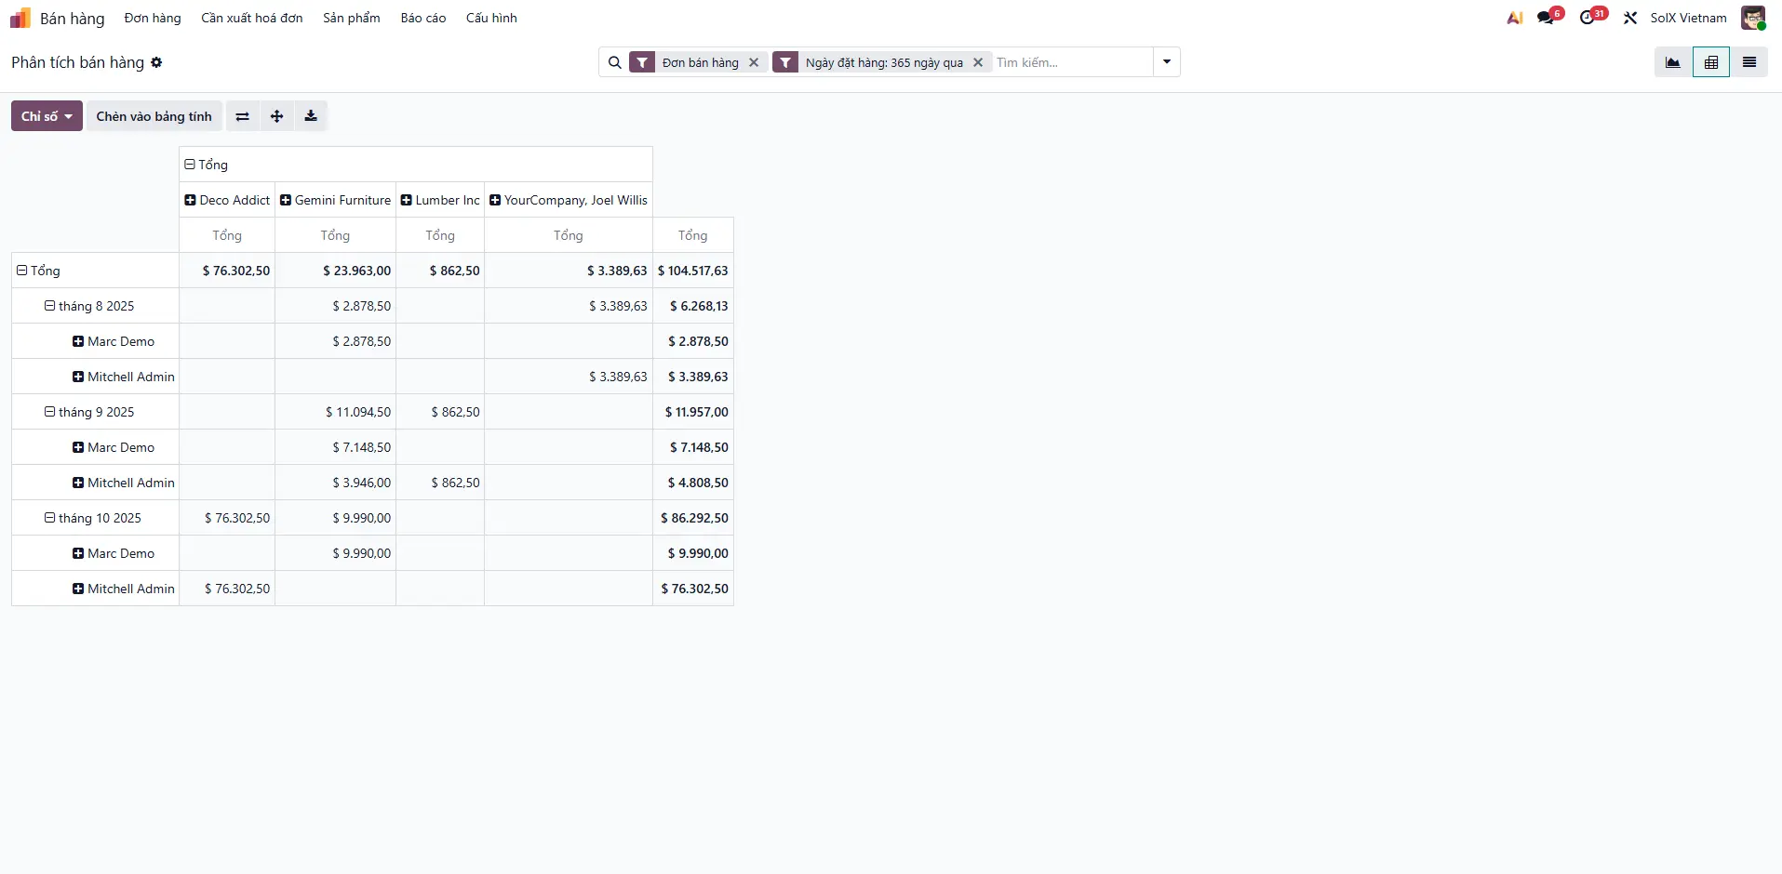The width and height of the screenshot is (1782, 874).
Task: Expand the Gemini Furniture column
Action: click(x=335, y=200)
